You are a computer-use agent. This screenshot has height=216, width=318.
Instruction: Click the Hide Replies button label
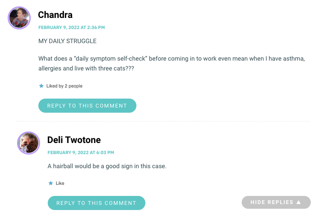[272, 202]
